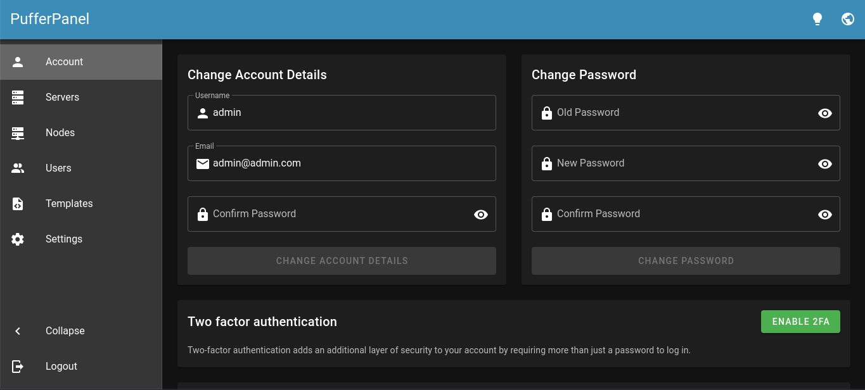Image resolution: width=865 pixels, height=390 pixels.
Task: Select Account in the sidebar menu
Action: pos(64,61)
